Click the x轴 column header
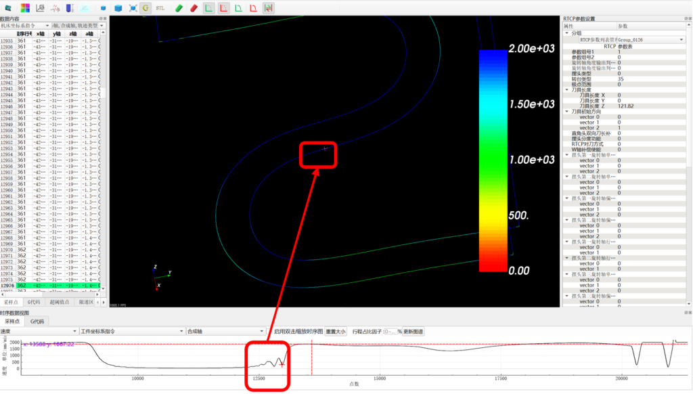 click(x=41, y=34)
